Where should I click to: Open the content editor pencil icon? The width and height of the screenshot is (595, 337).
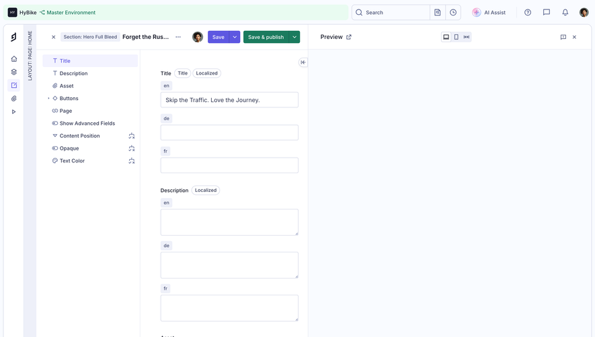[x=14, y=85]
